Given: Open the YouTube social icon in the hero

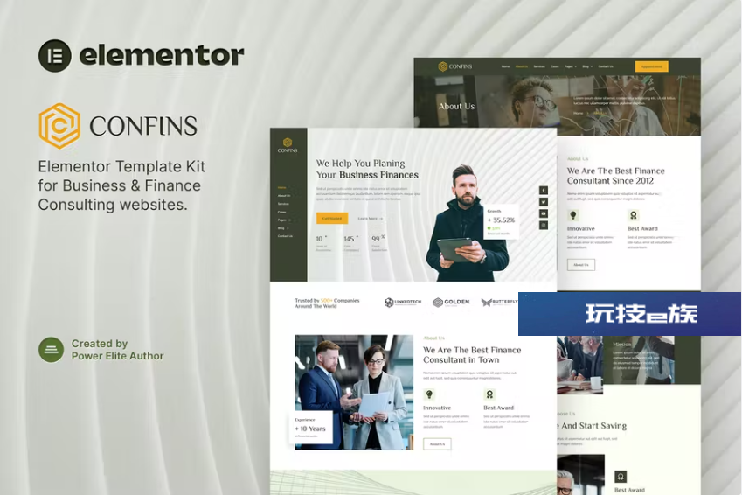Looking at the screenshot, I should 544,213.
